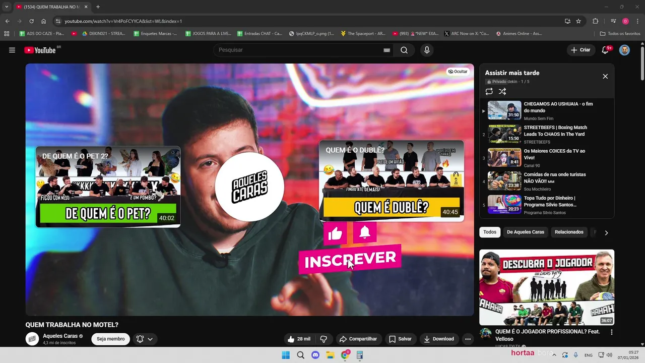The height and width of the screenshot is (363, 645).
Task: Bookmark this page with the star
Action: click(x=578, y=21)
